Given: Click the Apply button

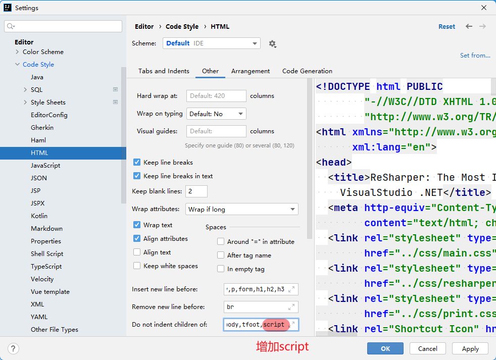Looking at the screenshot, I should pyautogui.click(x=470, y=348).
